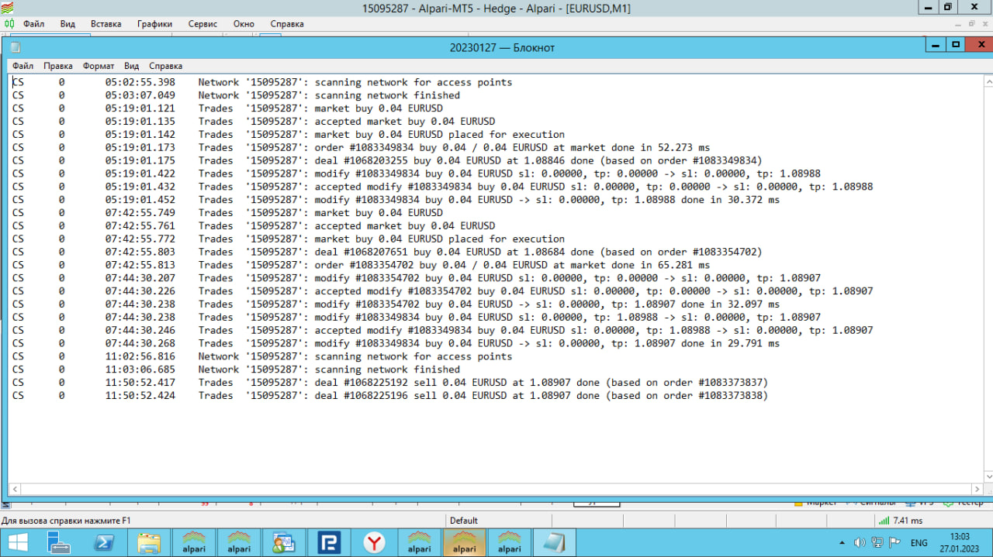Image resolution: width=993 pixels, height=557 pixels.
Task: Click line with 'done in 65.281 ms'
Action: 361,265
